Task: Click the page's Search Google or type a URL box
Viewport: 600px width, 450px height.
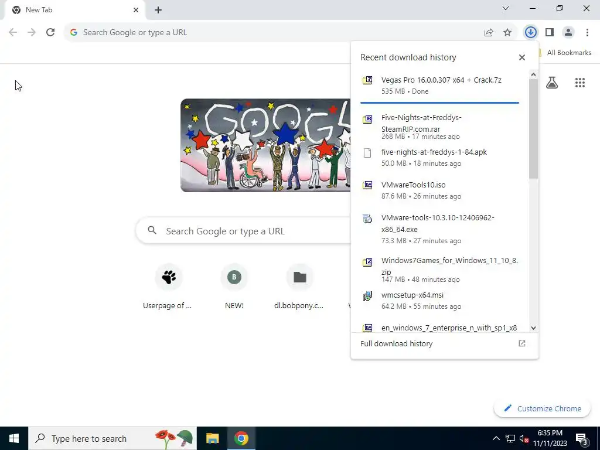Action: point(243,231)
